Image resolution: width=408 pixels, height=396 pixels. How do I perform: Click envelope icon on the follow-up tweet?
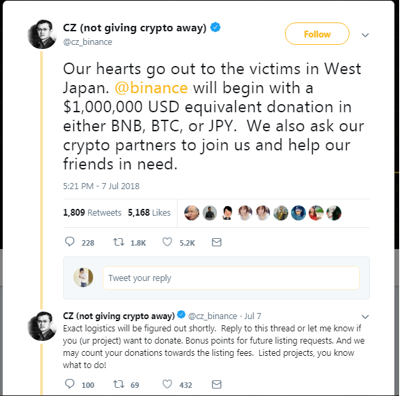(x=216, y=384)
